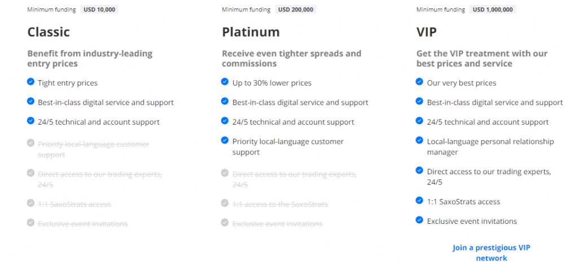
Task: Click the blue check next to Up to 30% lower prices
Action: click(225, 82)
